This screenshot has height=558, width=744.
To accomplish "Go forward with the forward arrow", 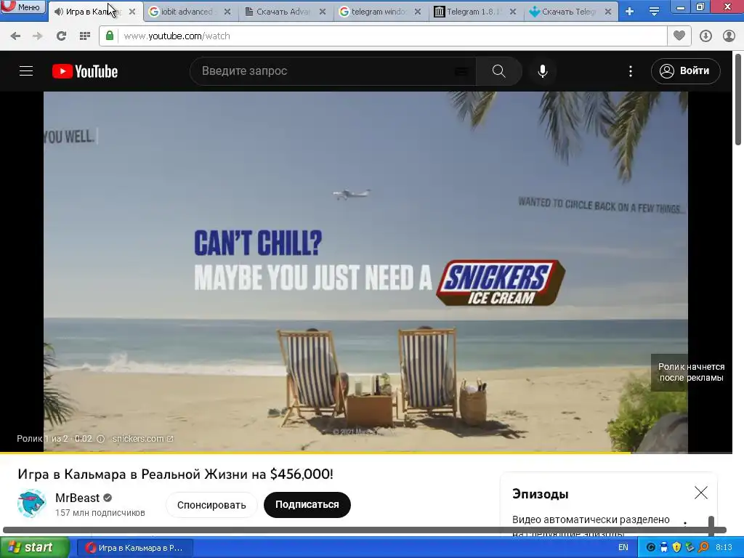I will (x=38, y=36).
